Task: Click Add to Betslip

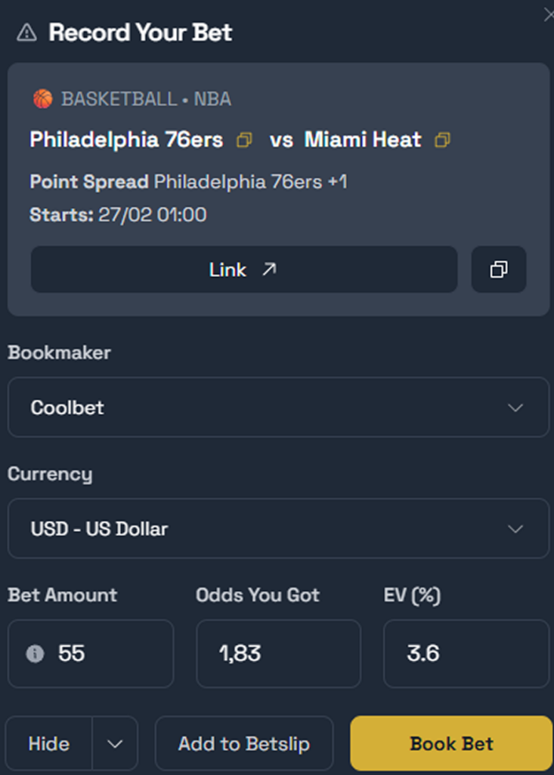Action: coord(244,743)
